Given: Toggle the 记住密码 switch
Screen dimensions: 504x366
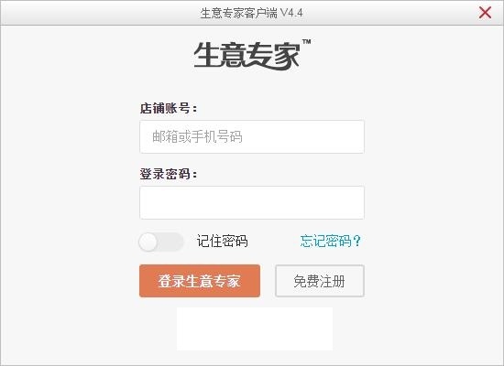Looking at the screenshot, I should click(161, 242).
